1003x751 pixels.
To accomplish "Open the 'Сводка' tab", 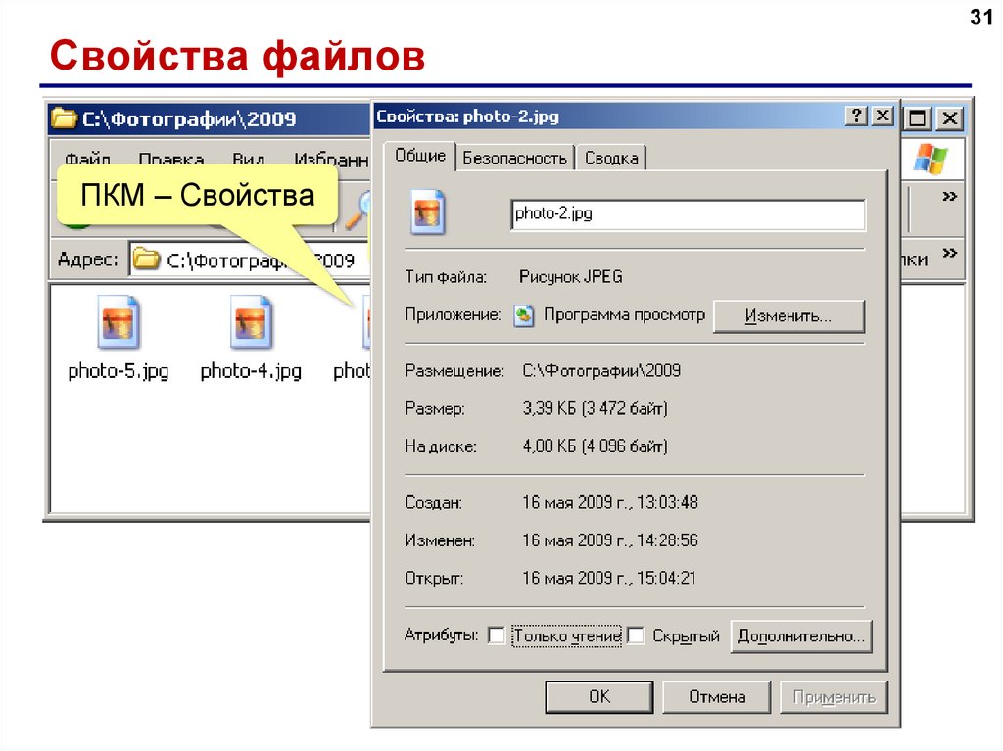I will [x=611, y=158].
